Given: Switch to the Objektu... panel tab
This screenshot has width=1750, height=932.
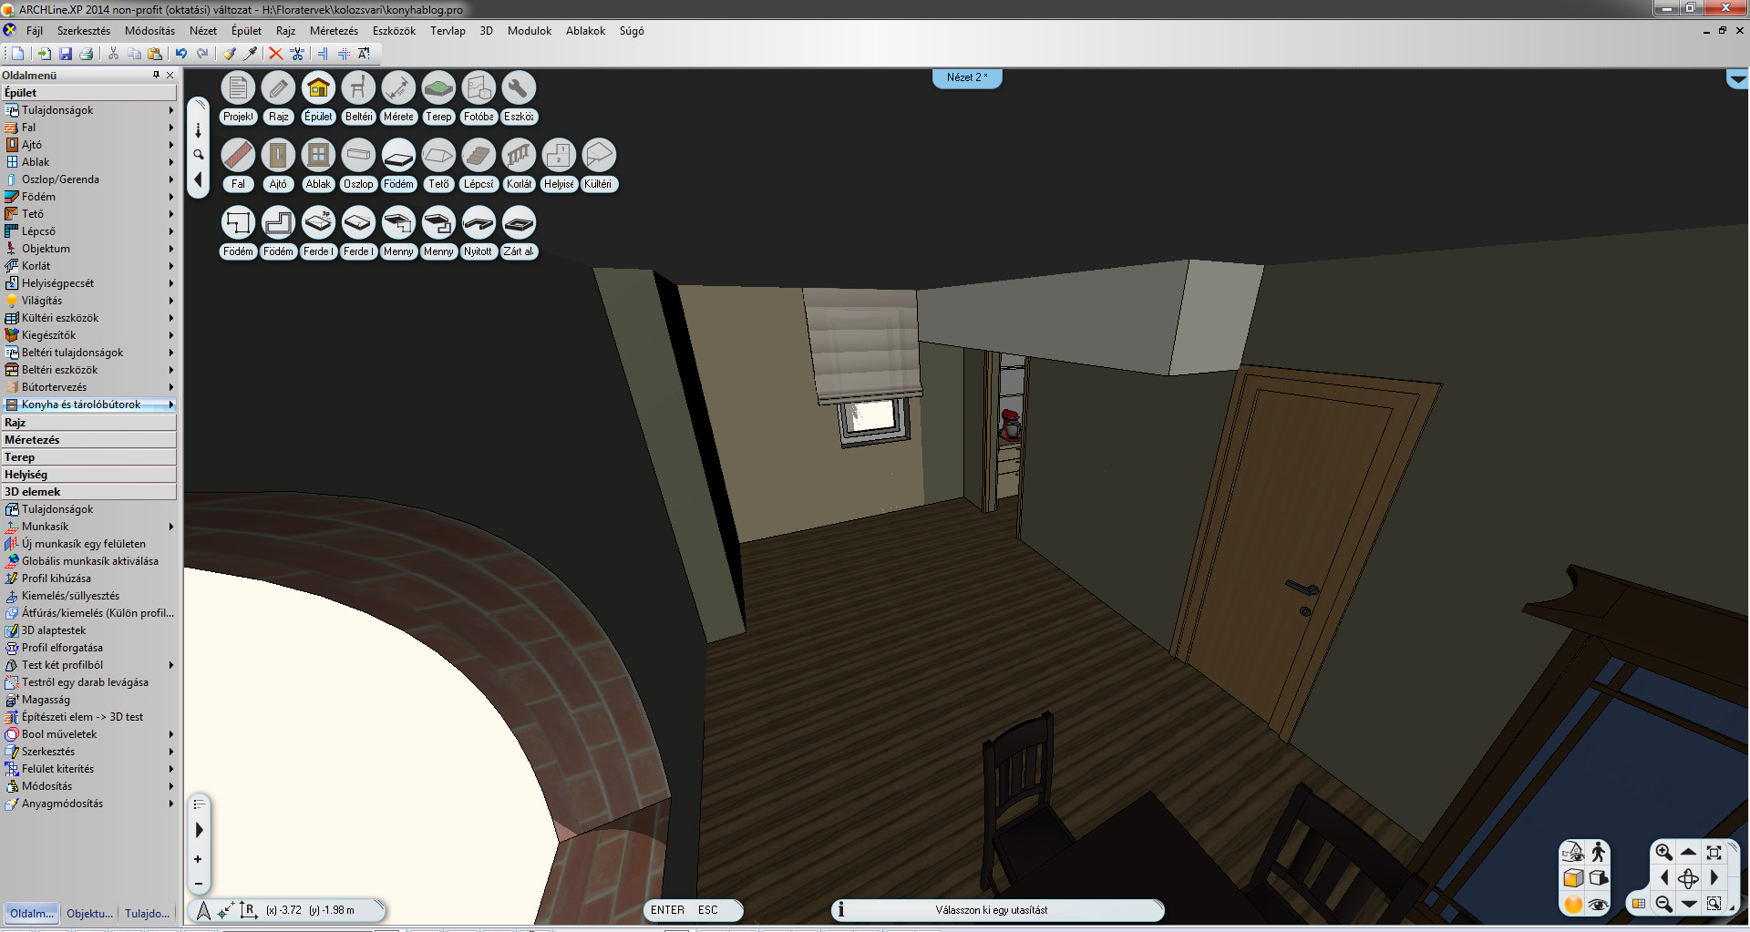Looking at the screenshot, I should (x=89, y=913).
